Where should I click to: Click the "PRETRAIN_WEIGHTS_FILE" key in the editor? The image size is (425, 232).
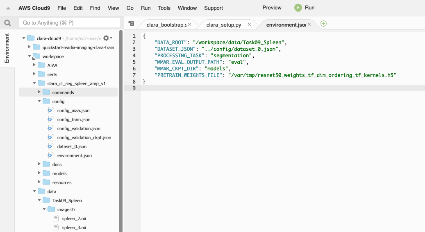[189, 75]
